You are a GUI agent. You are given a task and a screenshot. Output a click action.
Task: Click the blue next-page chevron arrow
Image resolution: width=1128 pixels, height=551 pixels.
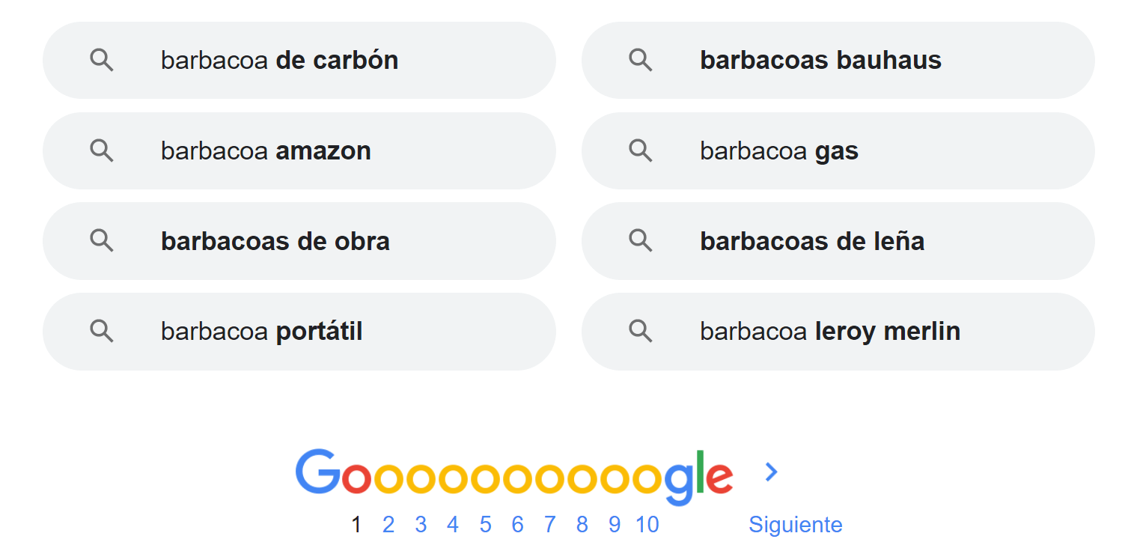(x=772, y=472)
